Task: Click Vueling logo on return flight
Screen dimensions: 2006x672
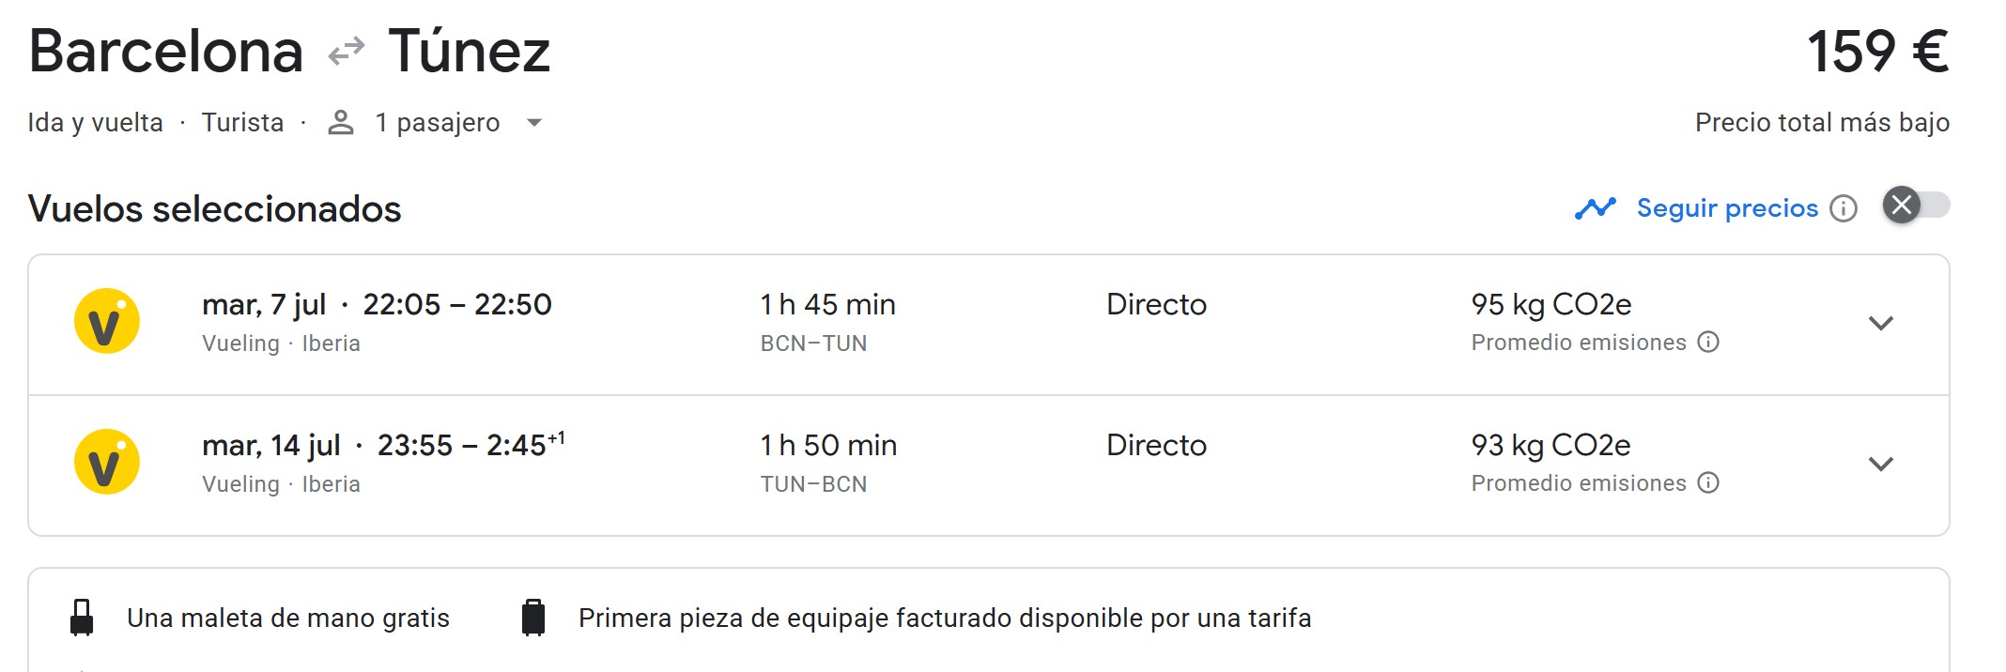Action: 107,462
